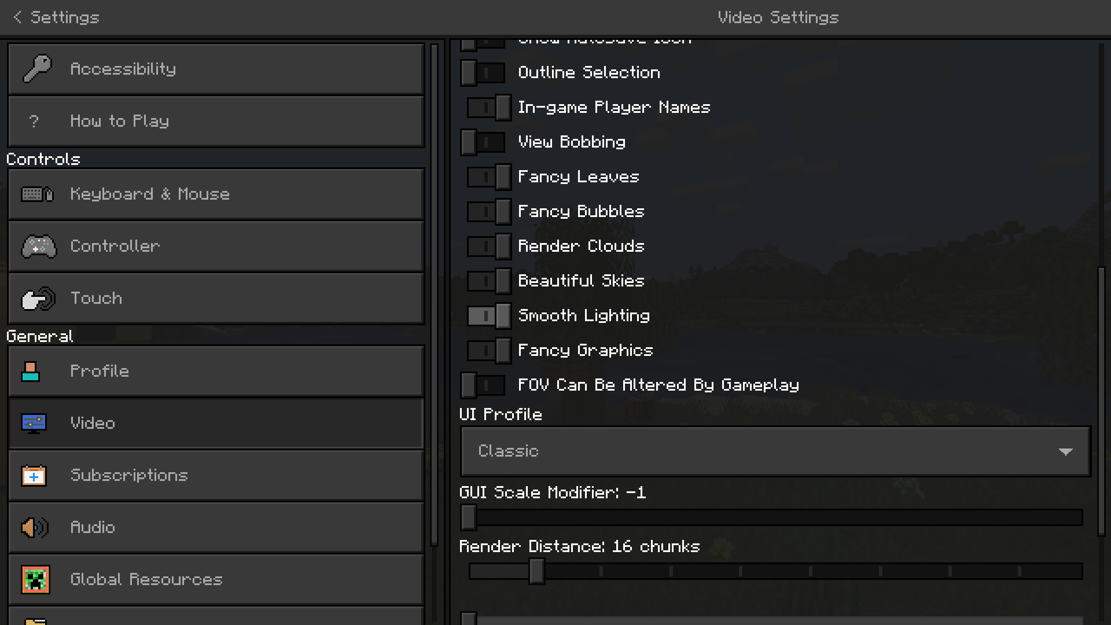Click the Subscriptions calendar icon
The image size is (1111, 625).
point(34,476)
